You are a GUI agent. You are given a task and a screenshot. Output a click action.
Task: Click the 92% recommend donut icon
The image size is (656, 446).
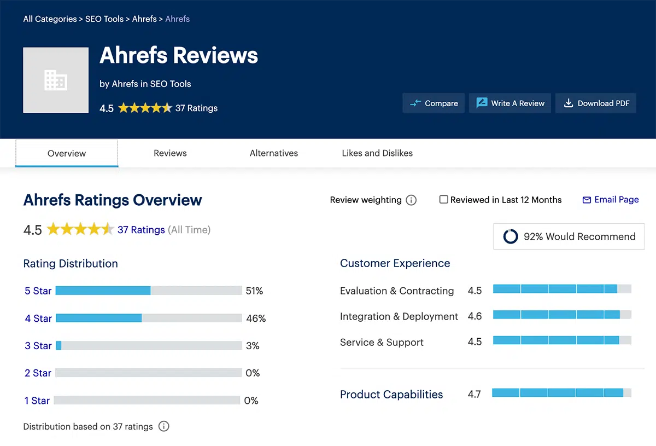pyautogui.click(x=511, y=236)
